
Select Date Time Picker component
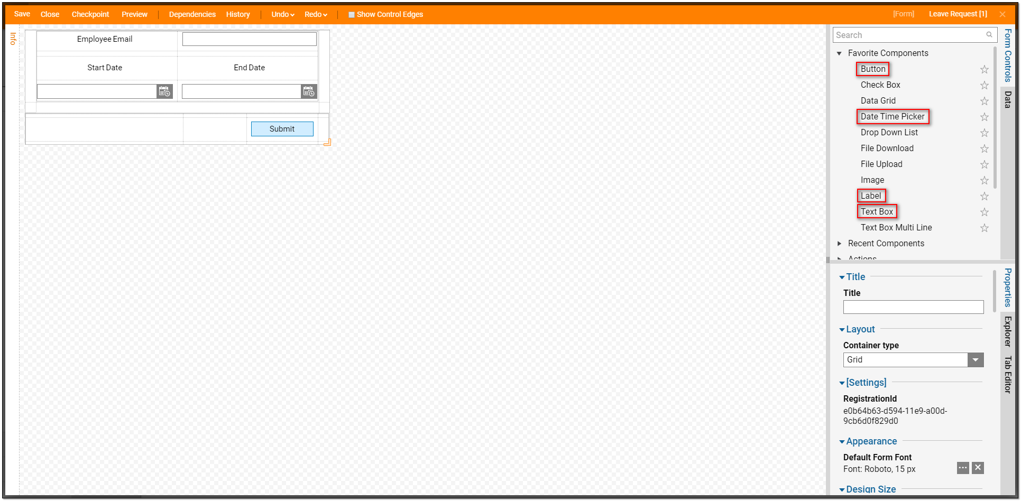coord(893,117)
